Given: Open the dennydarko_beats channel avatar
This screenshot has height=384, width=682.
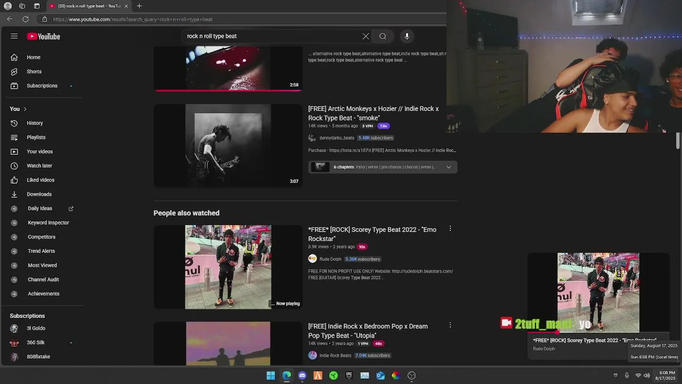Looking at the screenshot, I should [312, 138].
